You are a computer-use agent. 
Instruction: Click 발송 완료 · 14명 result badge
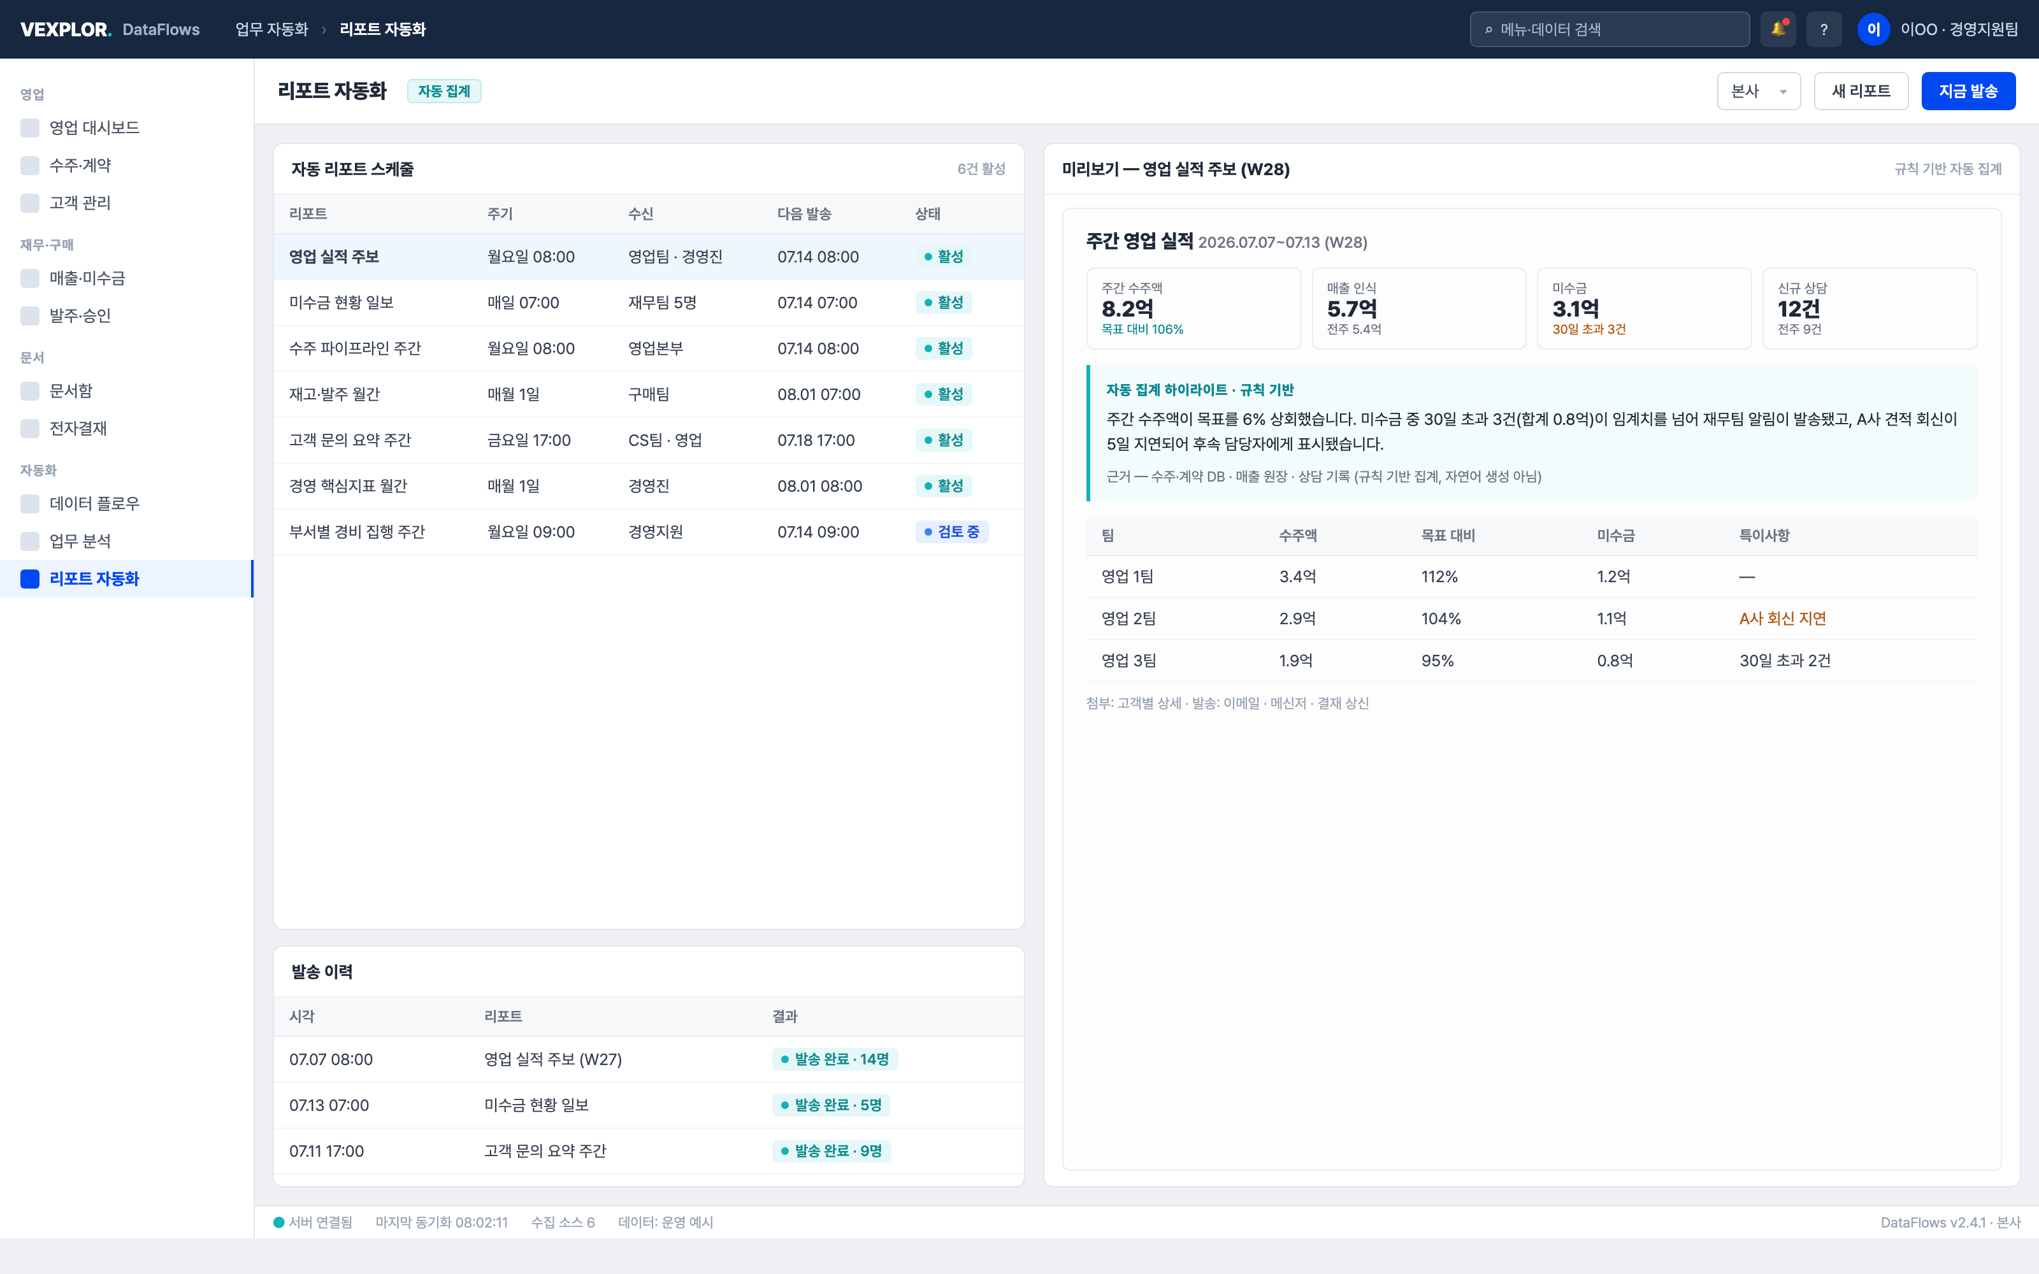click(835, 1059)
